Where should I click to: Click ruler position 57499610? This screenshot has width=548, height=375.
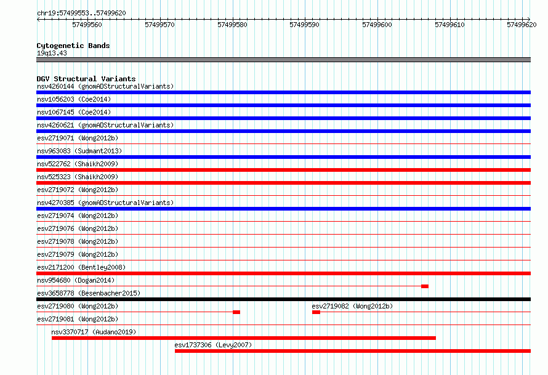pyautogui.click(x=450, y=25)
